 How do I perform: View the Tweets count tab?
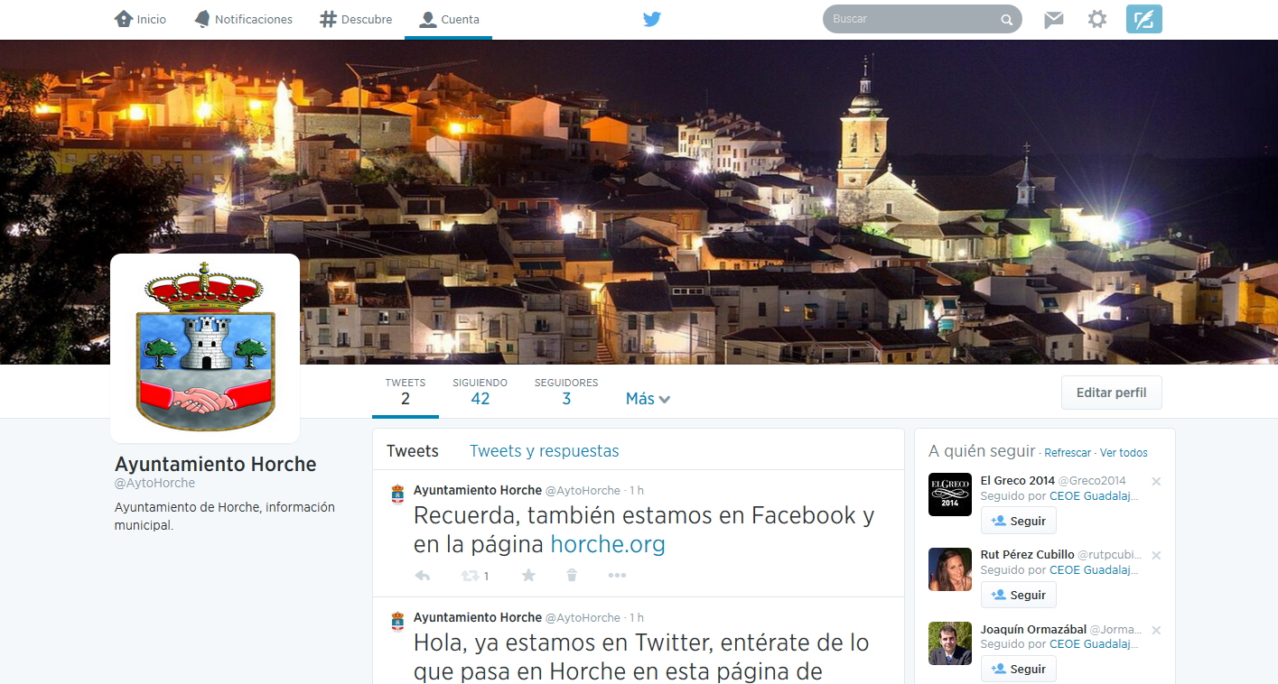[406, 393]
